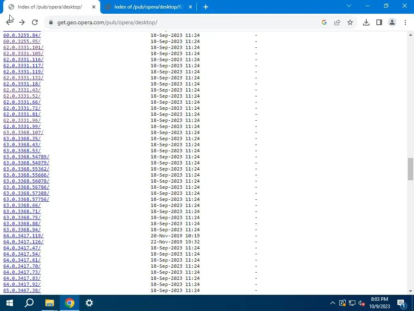Toggle the side panel icon
This screenshot has width=414, height=311.
click(379, 23)
